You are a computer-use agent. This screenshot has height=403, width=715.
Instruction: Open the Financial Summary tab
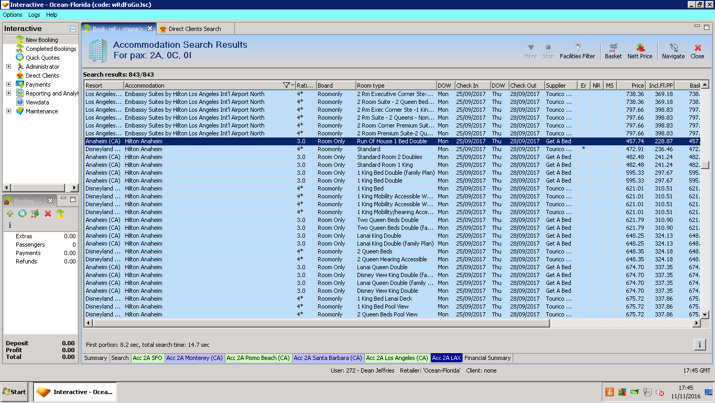click(487, 358)
